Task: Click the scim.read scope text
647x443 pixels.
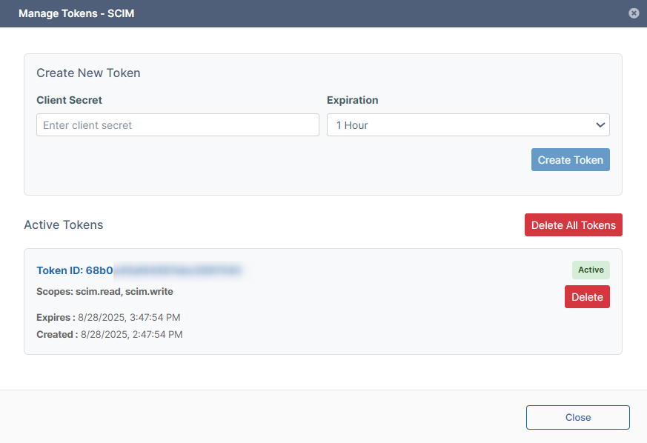Action: coord(98,292)
